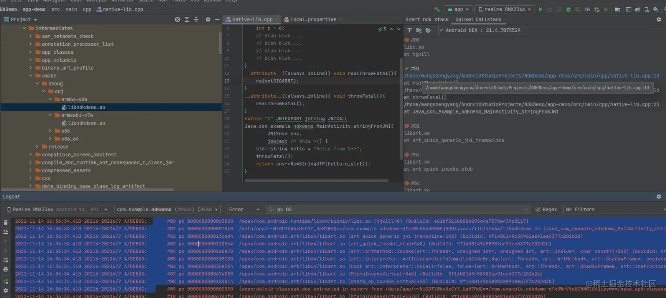Screen dimensions: 666x298
Task: Click the gray Stop button in toolbar
Action: tap(606, 9)
